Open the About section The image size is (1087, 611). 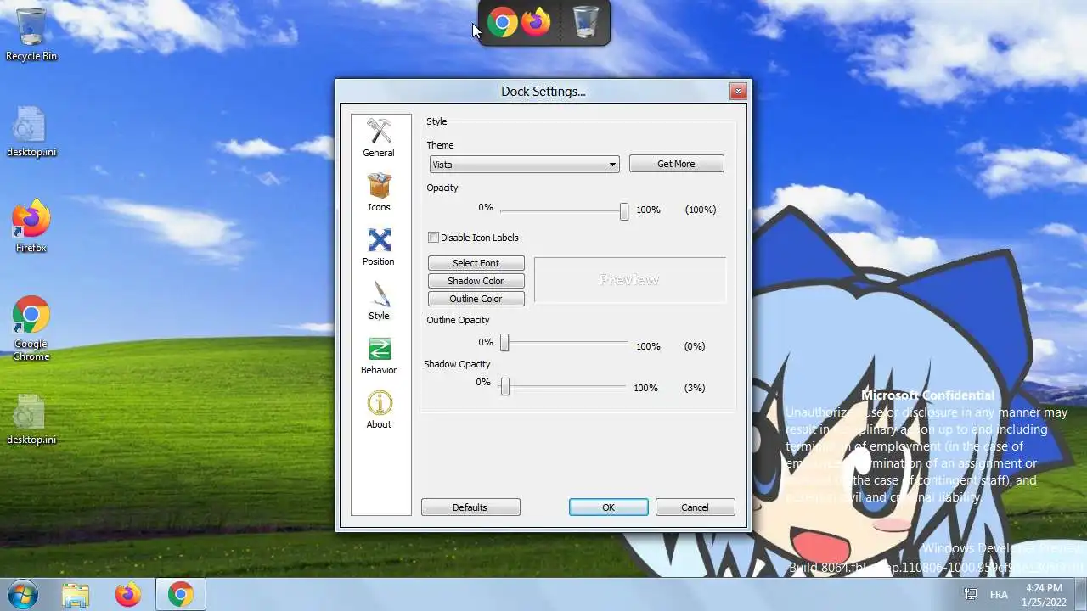pyautogui.click(x=379, y=410)
